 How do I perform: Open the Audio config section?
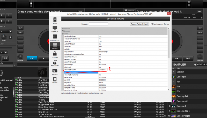click(x=55, y=21)
